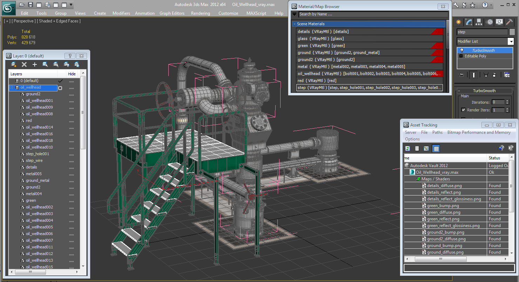519x282 pixels.
Task: Click Refresh icon in Asset Tracking
Action: pos(407,149)
